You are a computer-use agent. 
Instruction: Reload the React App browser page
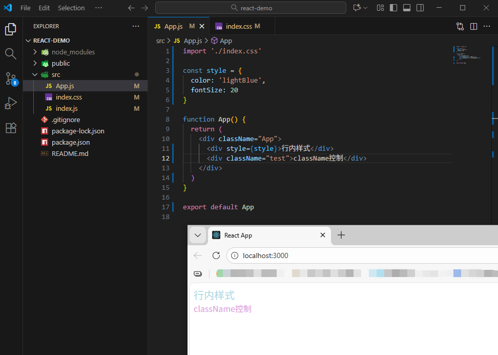tap(216, 255)
